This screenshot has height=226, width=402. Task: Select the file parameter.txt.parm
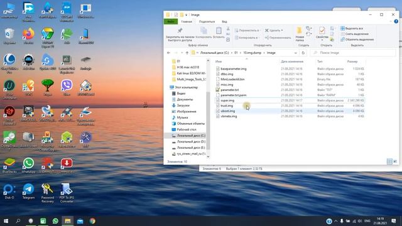(x=233, y=95)
